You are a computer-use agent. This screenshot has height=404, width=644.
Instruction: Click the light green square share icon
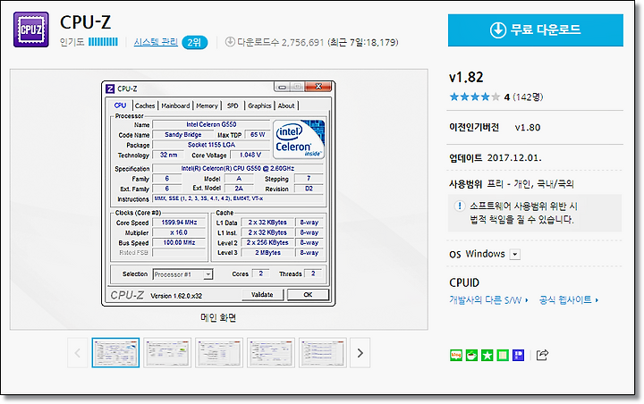[x=503, y=355]
